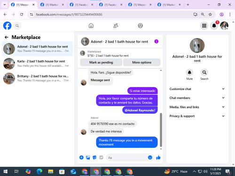Expand Media, files and links section

tap(197, 107)
